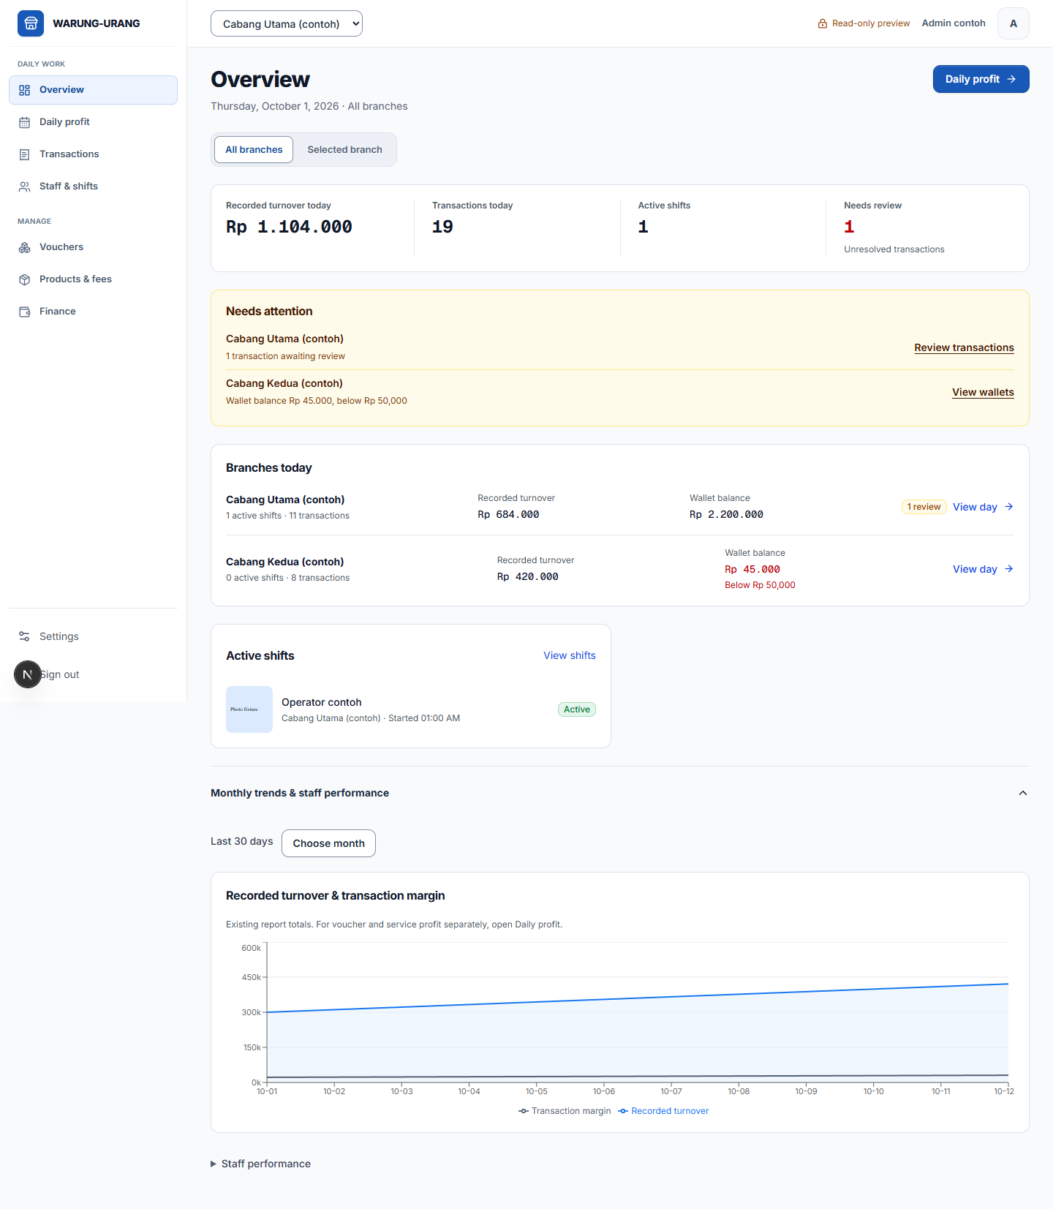Click the Vouchers icon in sidebar
The width and height of the screenshot is (1053, 1209).
pos(25,247)
